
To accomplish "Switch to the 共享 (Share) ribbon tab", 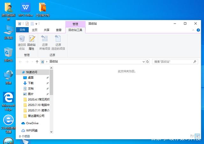I will pyautogui.click(x=47, y=30).
